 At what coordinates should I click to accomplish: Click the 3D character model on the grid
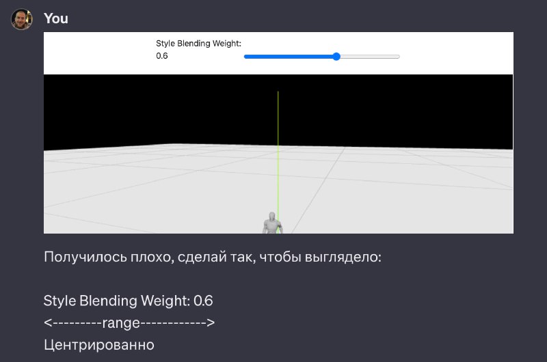(272, 223)
